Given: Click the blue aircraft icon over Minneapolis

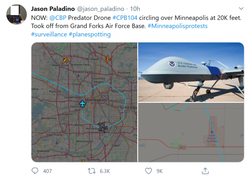Looking at the screenshot, I should [83, 104].
